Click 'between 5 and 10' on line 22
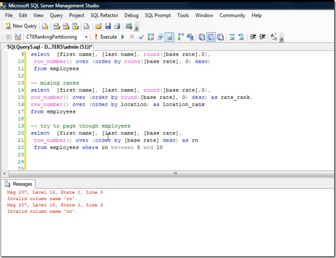Viewport: 336px width, 258px height. (137, 147)
